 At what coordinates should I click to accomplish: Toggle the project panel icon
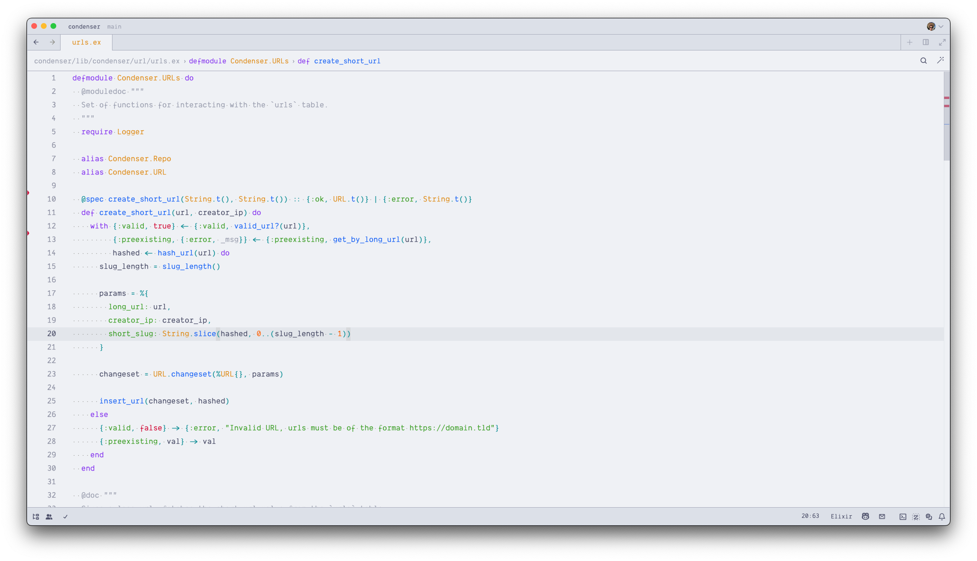(x=36, y=517)
